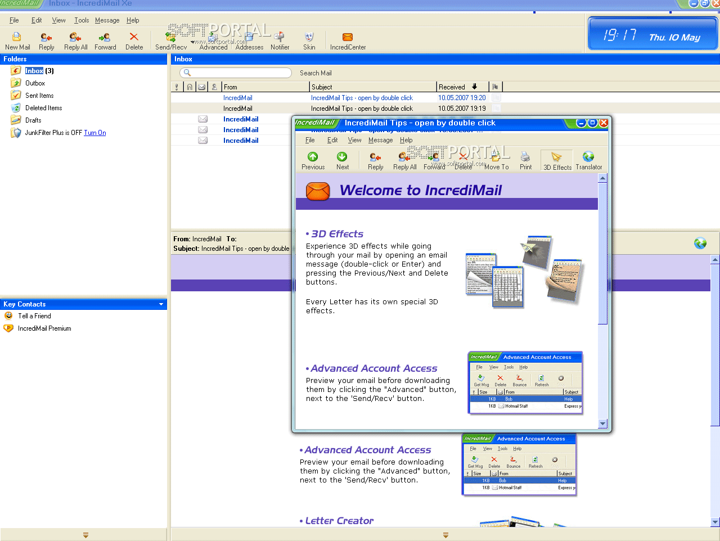Click the priority column header icon

point(177,87)
